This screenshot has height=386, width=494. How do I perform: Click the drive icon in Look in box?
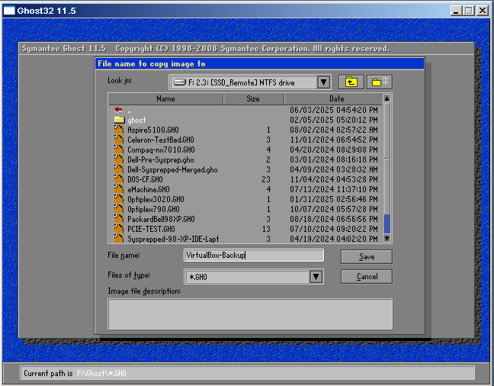tap(180, 82)
